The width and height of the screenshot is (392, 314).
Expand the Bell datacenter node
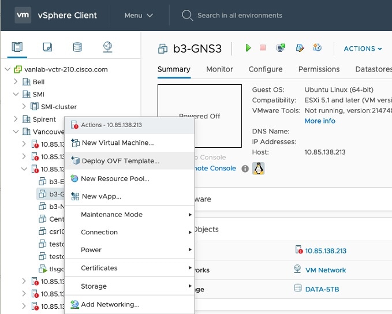coord(16,81)
